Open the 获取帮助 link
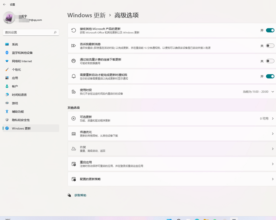 point(80,195)
